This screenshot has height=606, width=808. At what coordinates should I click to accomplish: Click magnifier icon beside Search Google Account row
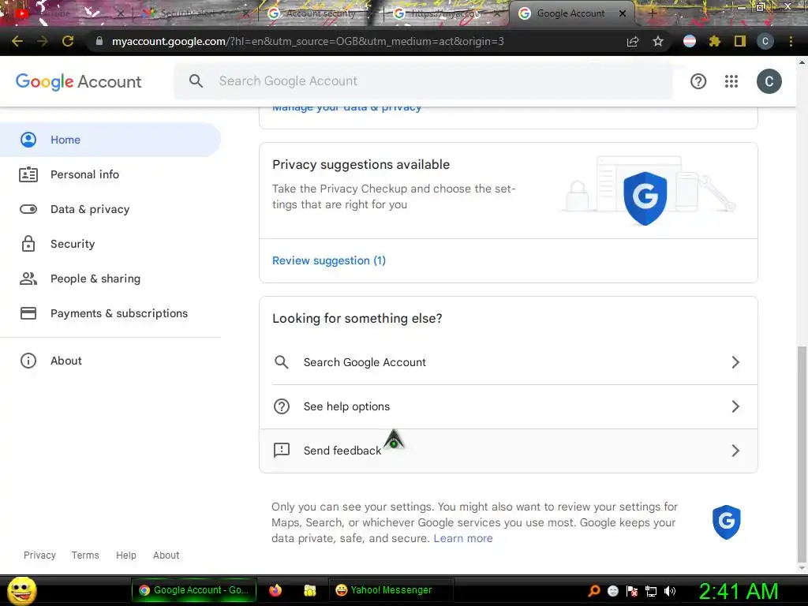point(282,362)
